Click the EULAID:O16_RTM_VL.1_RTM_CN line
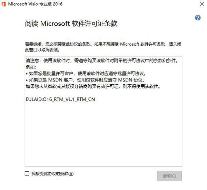 60,99
